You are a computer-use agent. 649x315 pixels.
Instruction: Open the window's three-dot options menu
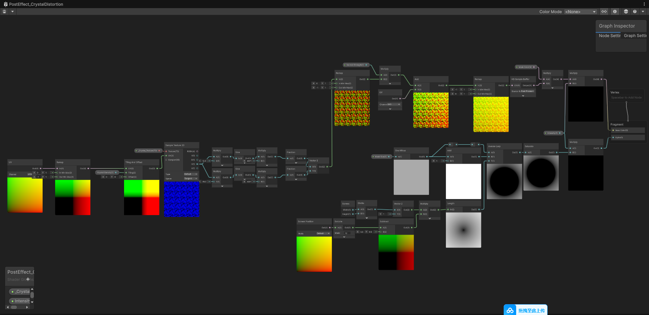pyautogui.click(x=644, y=4)
